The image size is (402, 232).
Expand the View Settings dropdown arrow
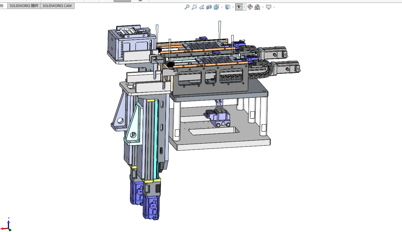click(x=274, y=7)
